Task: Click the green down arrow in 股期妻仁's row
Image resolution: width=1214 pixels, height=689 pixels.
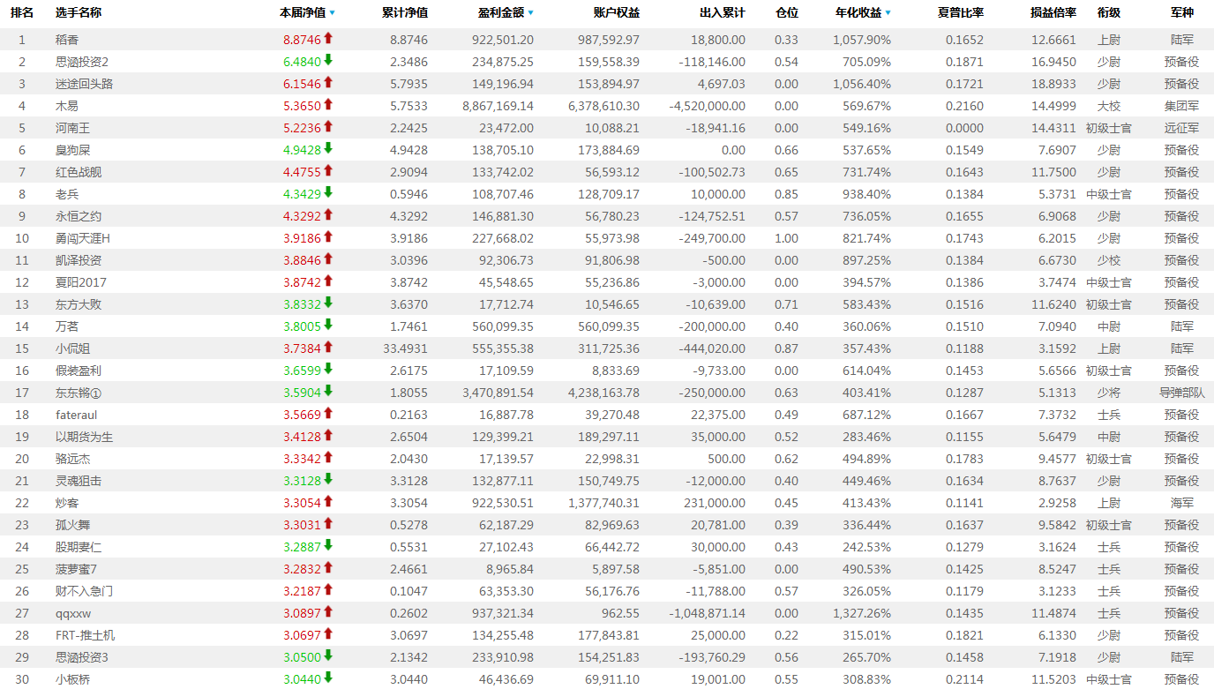Action: [x=328, y=545]
